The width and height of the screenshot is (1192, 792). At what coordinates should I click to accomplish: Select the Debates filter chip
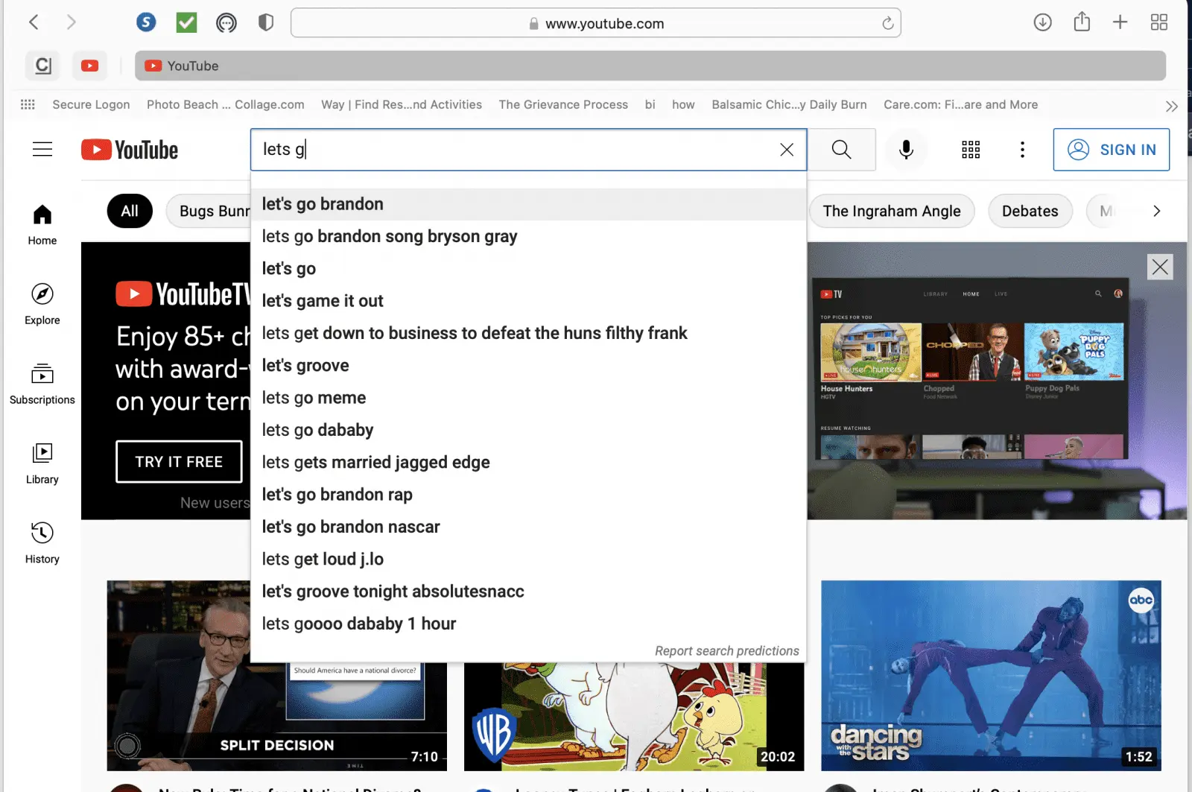point(1030,211)
